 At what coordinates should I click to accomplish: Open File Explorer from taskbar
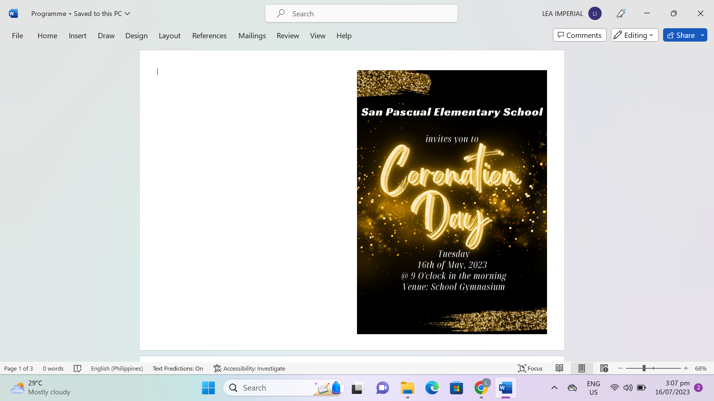coord(407,388)
